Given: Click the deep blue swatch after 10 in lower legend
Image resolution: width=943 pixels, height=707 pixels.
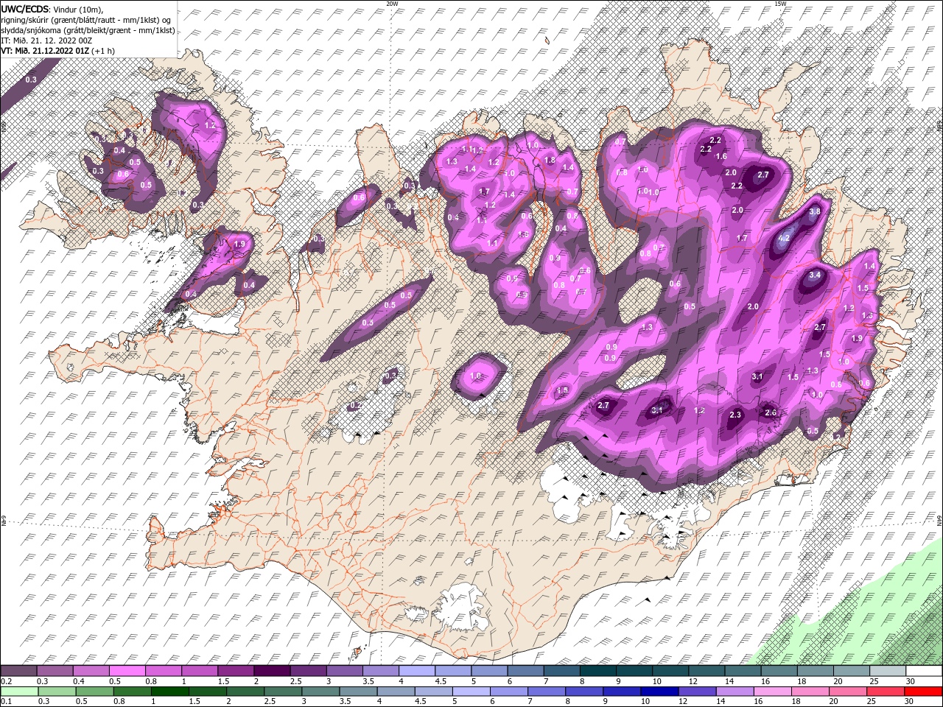Looking at the screenshot, I should [x=658, y=691].
